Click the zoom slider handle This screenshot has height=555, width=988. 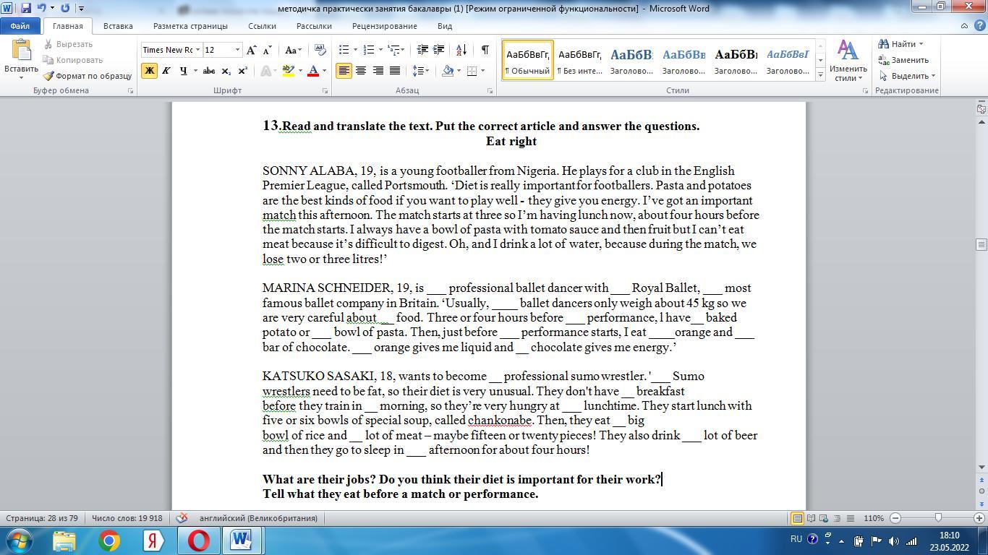tap(938, 518)
